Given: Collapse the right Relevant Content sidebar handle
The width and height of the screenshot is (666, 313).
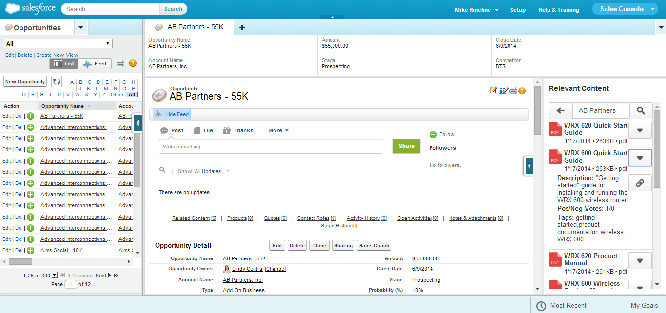Looking at the screenshot, I should coord(529,166).
